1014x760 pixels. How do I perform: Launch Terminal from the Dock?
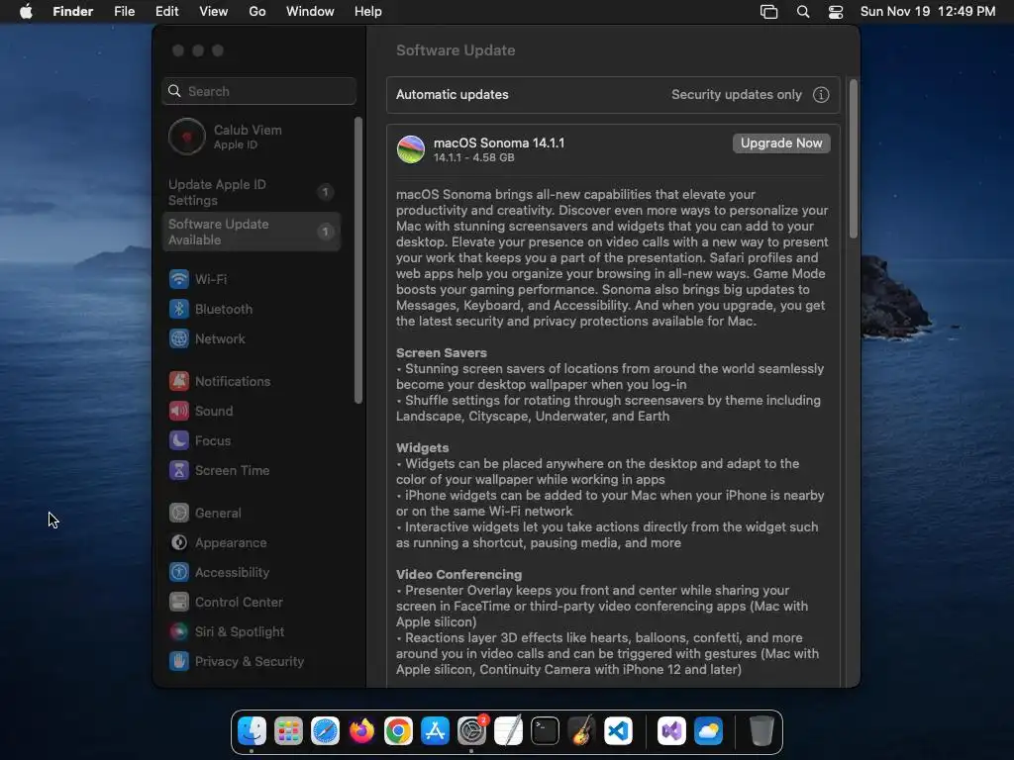[x=546, y=731]
